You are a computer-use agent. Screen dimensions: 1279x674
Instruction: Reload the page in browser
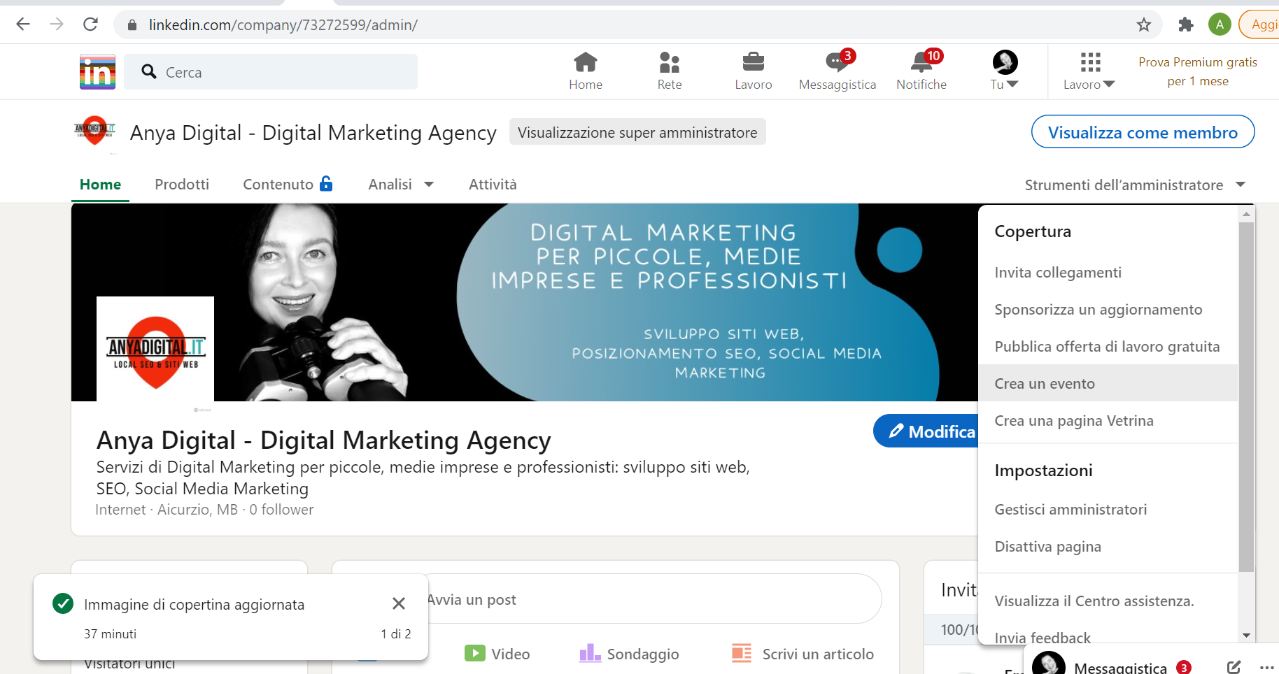[x=90, y=24]
